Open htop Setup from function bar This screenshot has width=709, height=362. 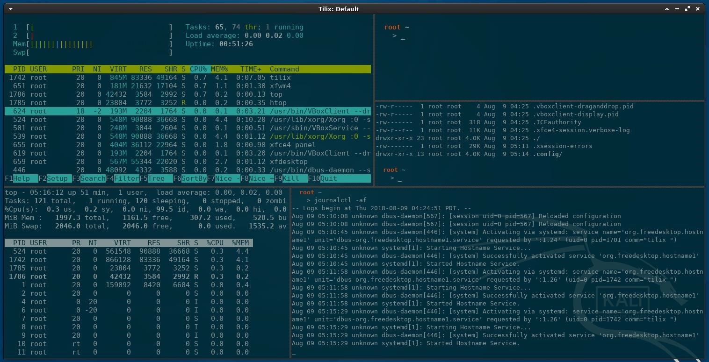pos(57,178)
